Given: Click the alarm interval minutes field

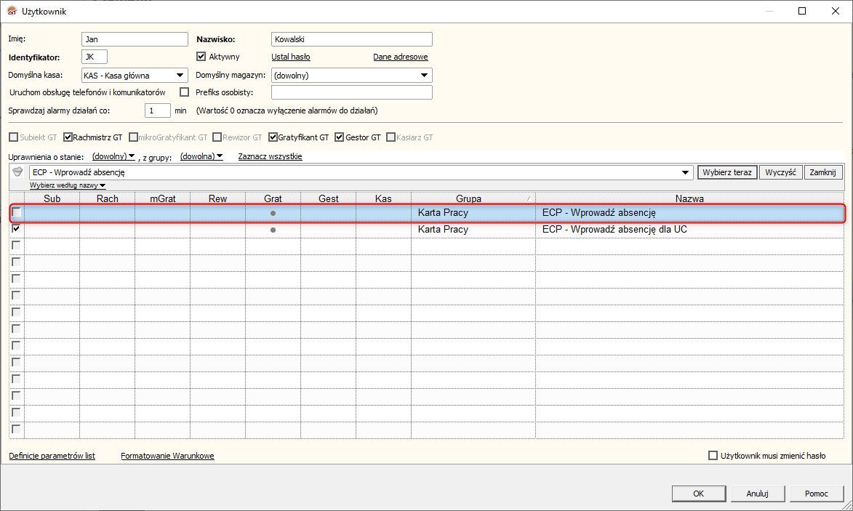Looking at the screenshot, I should (158, 110).
